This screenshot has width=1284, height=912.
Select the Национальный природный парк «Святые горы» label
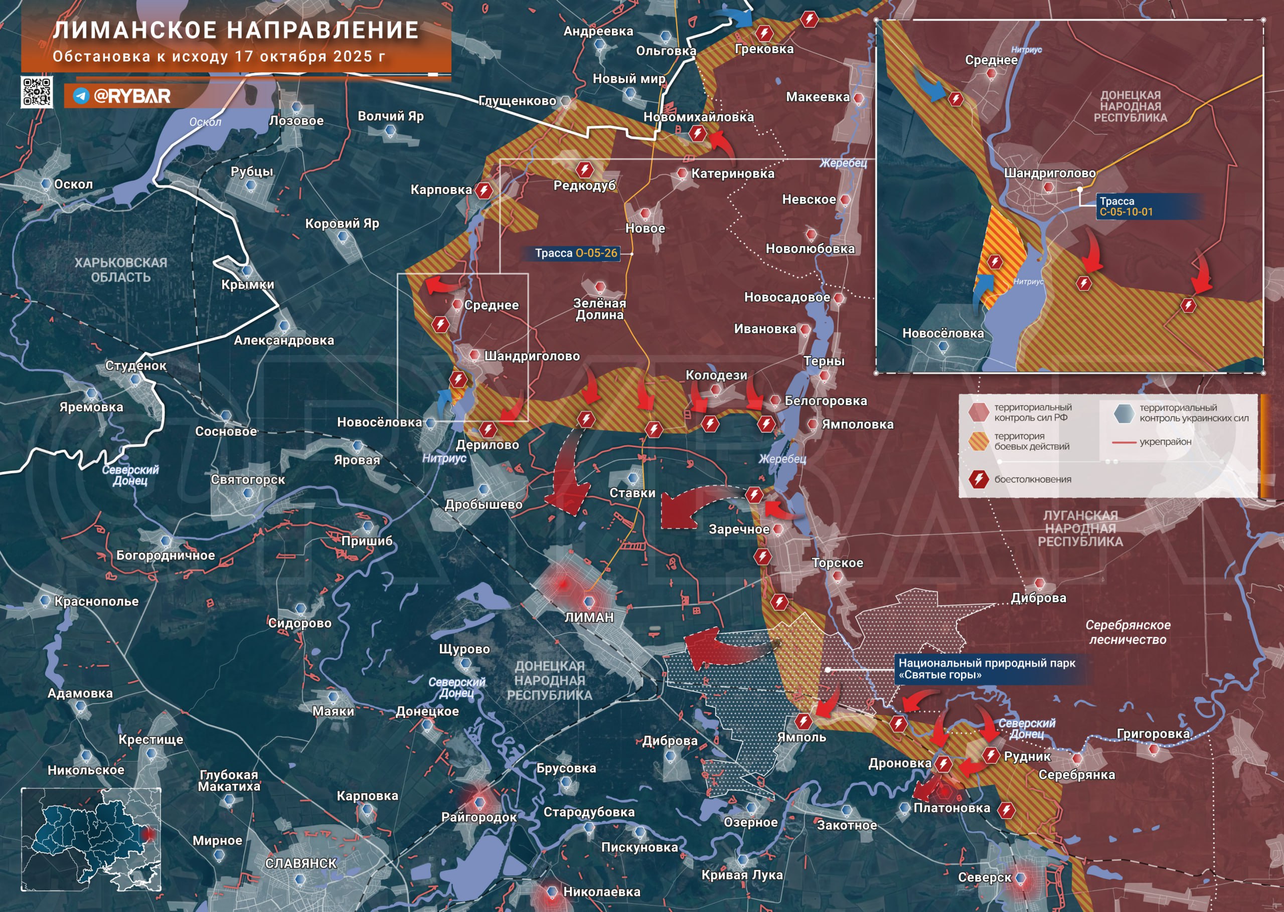coord(986,669)
